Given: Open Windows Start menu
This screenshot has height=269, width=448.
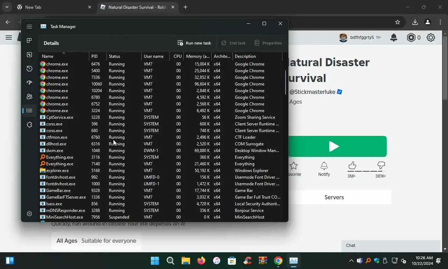Looking at the screenshot, I should point(155,261).
